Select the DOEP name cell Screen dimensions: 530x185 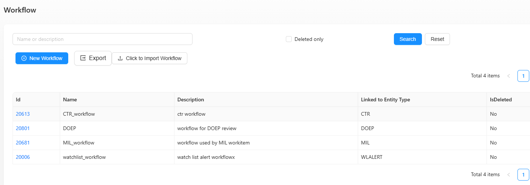tap(117, 128)
